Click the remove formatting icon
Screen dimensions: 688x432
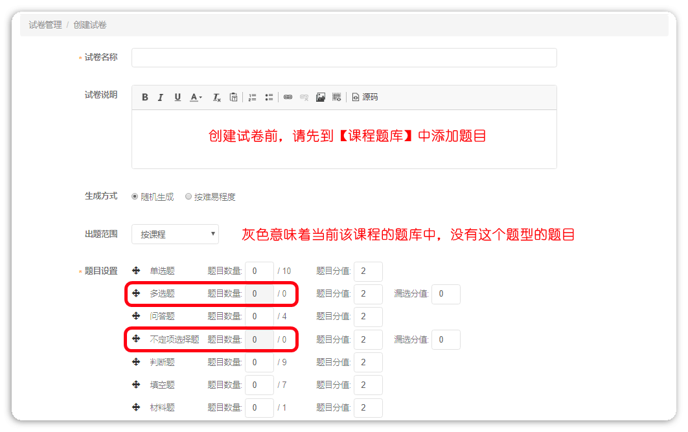217,97
